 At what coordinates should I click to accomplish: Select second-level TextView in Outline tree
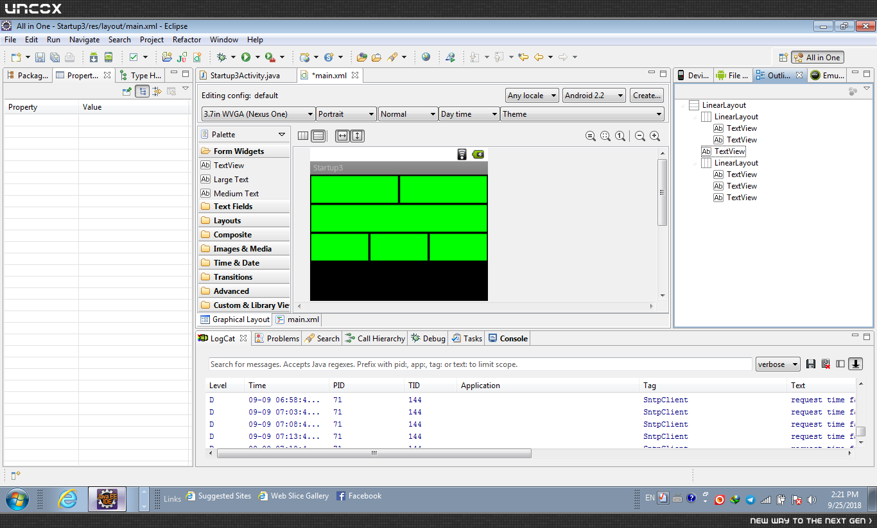(x=724, y=151)
